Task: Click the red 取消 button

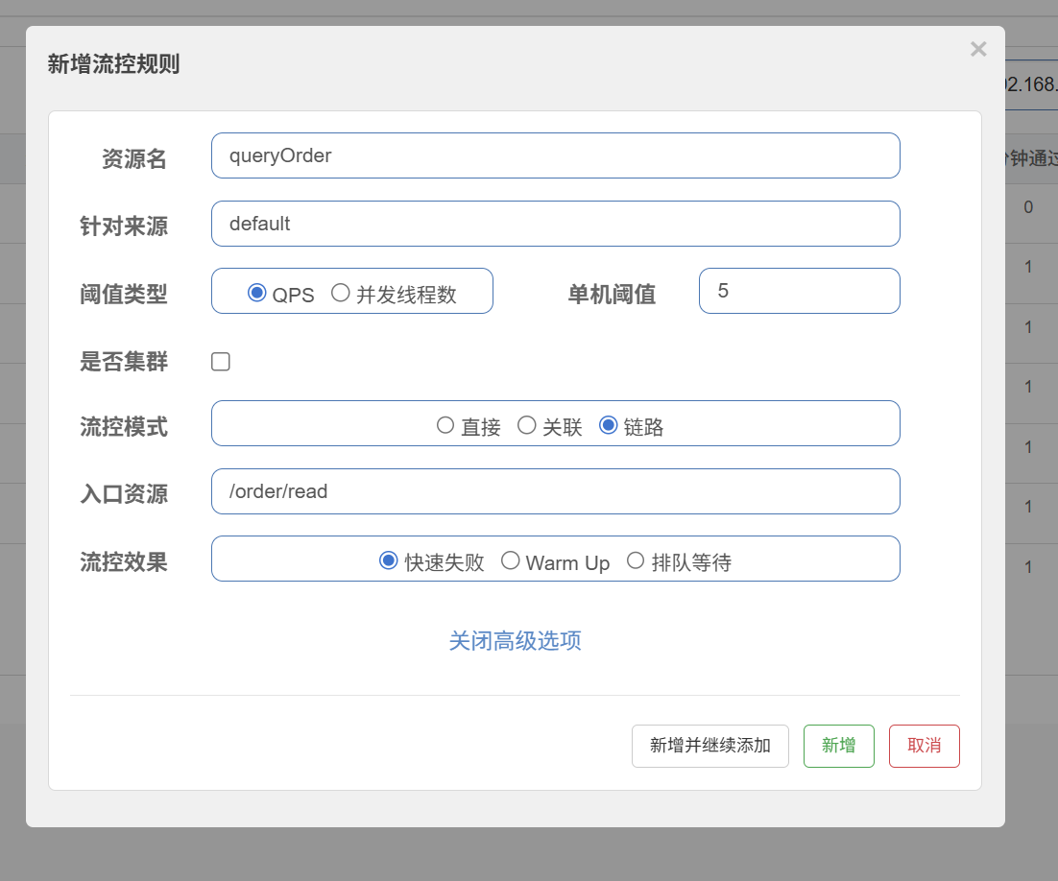Action: tap(925, 746)
